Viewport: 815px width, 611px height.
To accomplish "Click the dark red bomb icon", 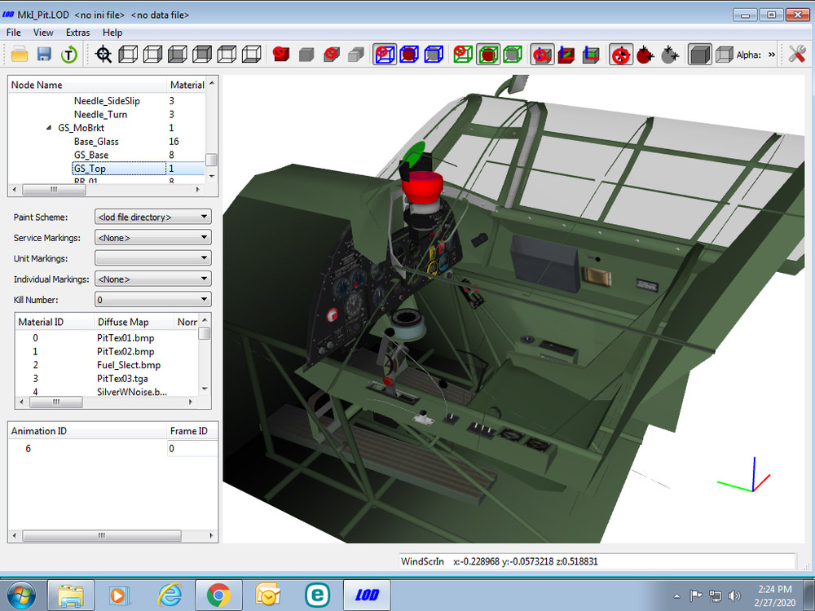I will pyautogui.click(x=645, y=54).
